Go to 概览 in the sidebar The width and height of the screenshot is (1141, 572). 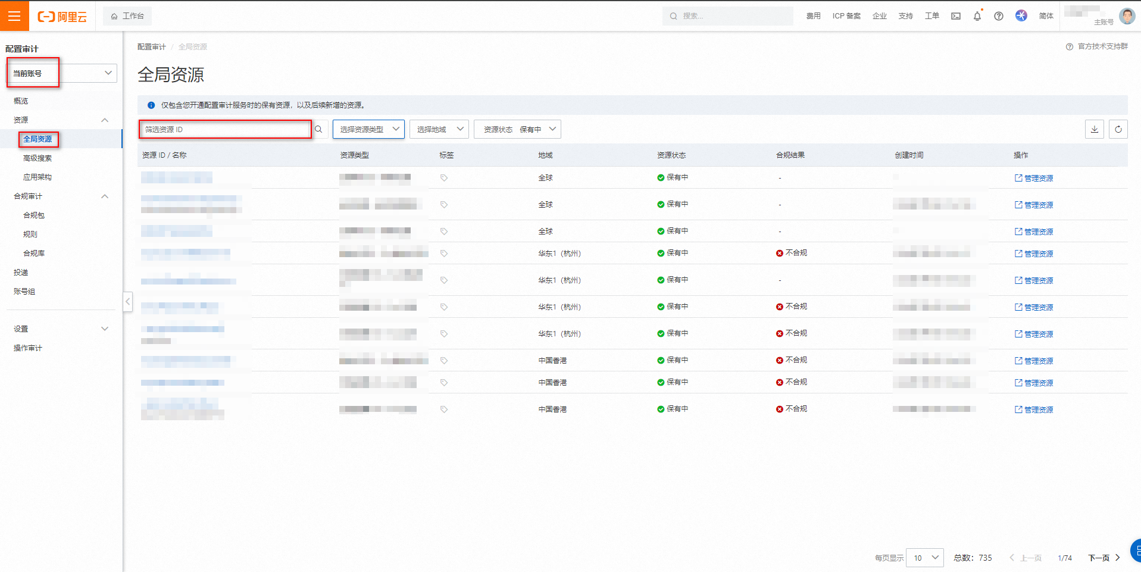point(21,101)
